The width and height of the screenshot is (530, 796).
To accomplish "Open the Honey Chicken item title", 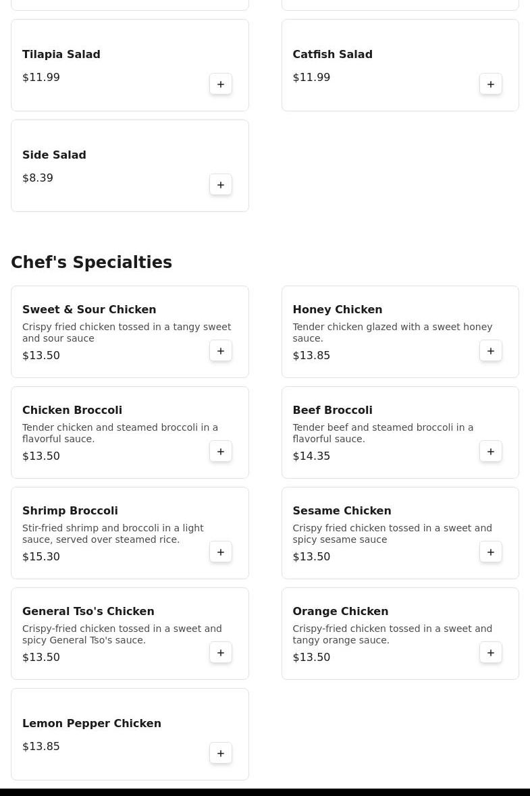I will 338,310.
